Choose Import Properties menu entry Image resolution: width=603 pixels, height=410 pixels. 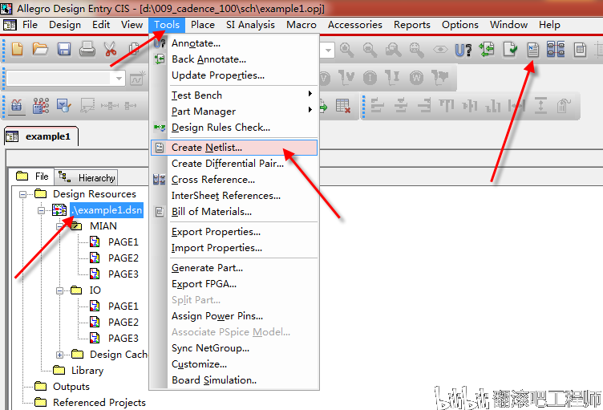pyautogui.click(x=235, y=248)
